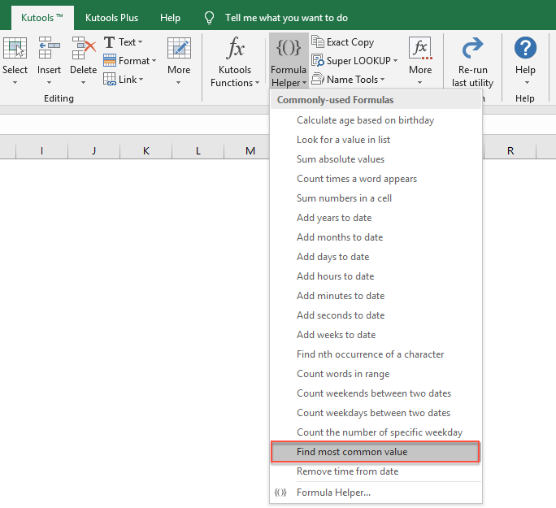Click the Delete icon in Editing group

tap(84, 50)
